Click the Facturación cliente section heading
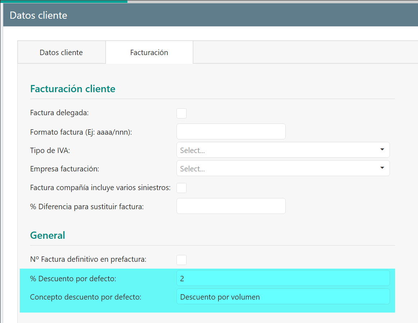This screenshot has width=418, height=323. click(x=73, y=89)
